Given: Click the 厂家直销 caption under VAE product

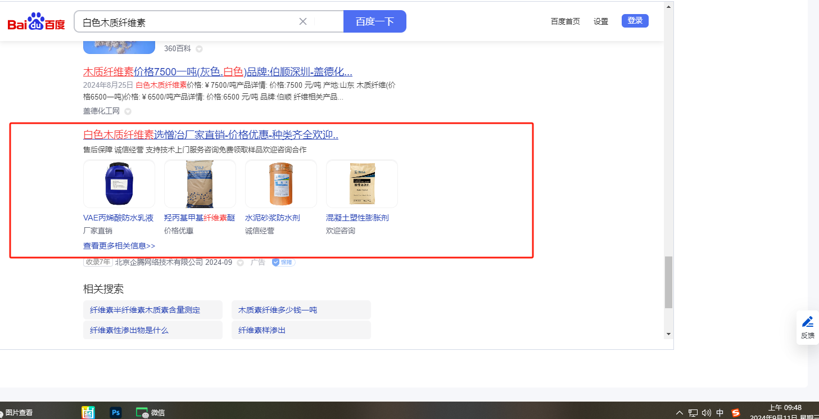Looking at the screenshot, I should click(98, 231).
